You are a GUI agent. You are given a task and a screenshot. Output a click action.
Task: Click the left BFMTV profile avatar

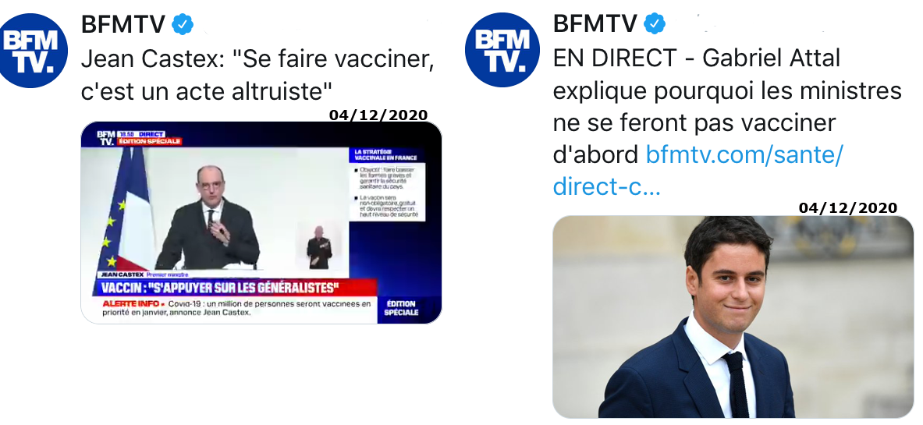[30, 51]
